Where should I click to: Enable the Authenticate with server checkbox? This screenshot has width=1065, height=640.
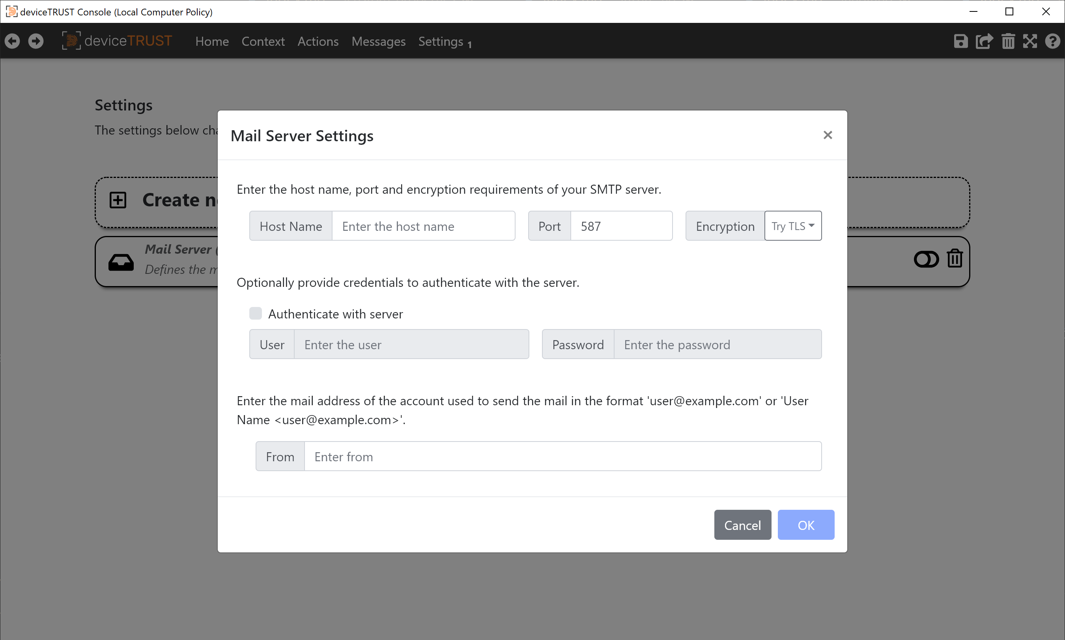pyautogui.click(x=255, y=313)
